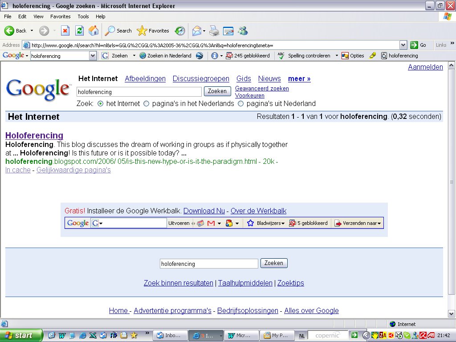The height and width of the screenshot is (342, 456).
Task: Expand the Google toolbar search history dropdown
Action: tap(93, 56)
